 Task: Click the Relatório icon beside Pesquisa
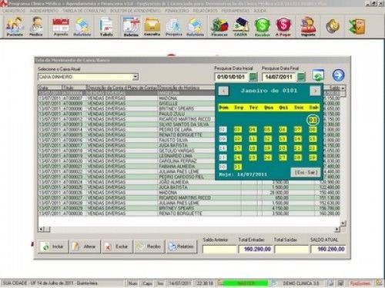[195, 27]
